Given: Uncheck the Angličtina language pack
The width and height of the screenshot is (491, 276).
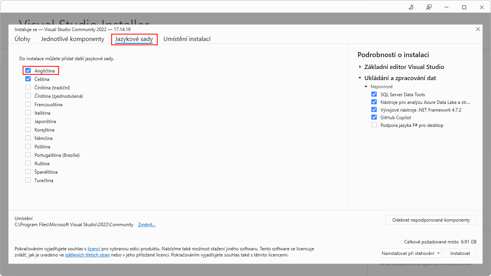Looking at the screenshot, I should (x=28, y=71).
